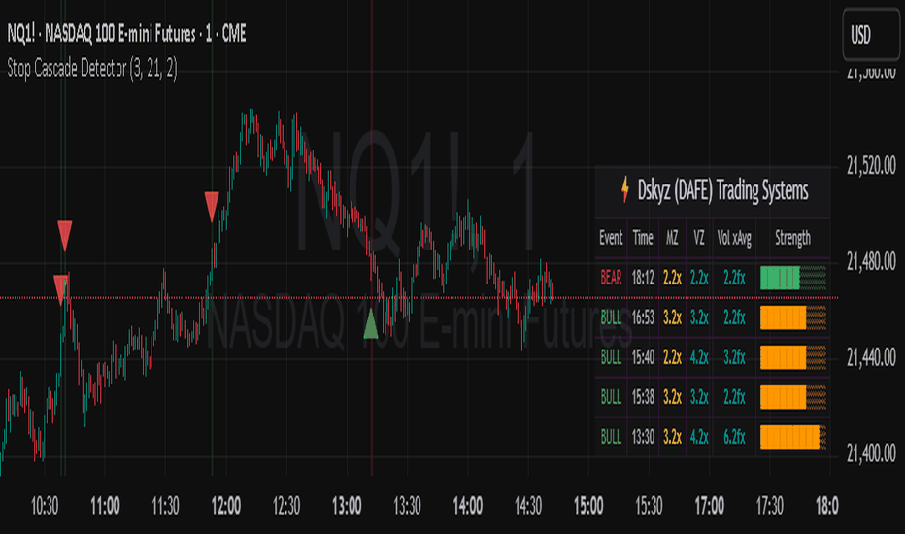The height and width of the screenshot is (534, 905).
Task: Click the Time column header
Action: pos(643,238)
